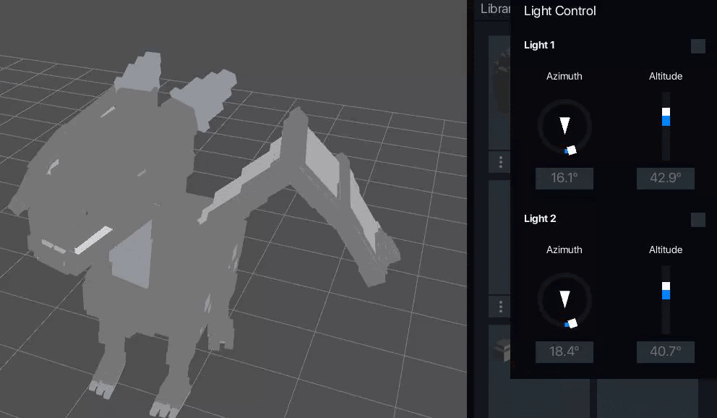Grab the Light 2 azimuth dial handle
This screenshot has height=418, width=717.
(572, 323)
